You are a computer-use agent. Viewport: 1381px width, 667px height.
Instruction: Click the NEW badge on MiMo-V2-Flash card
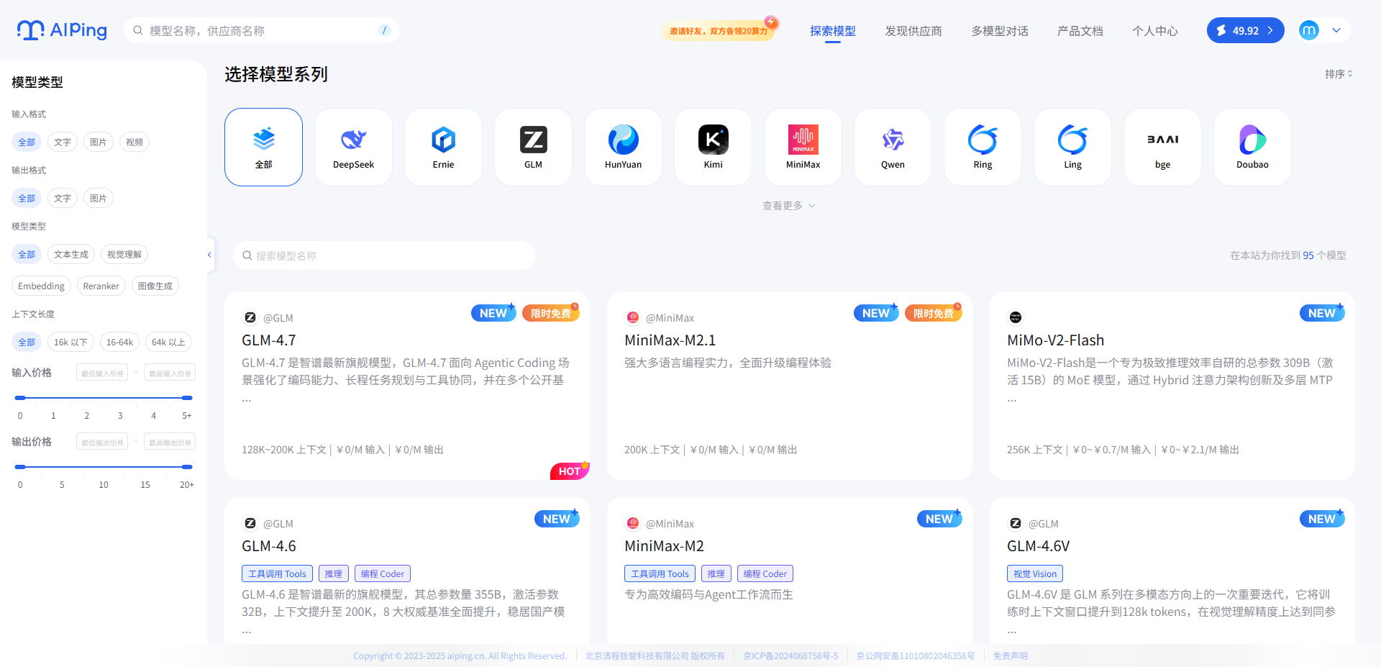tap(1322, 313)
